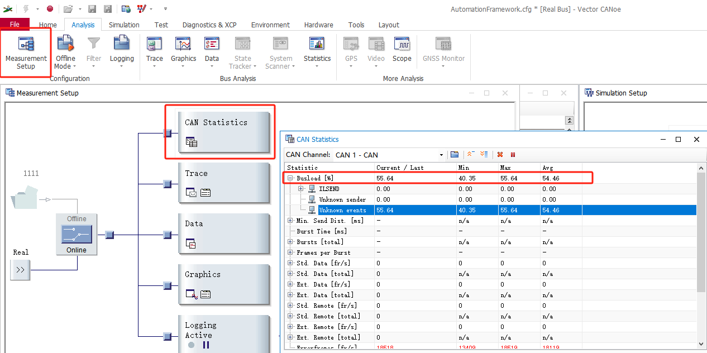The width and height of the screenshot is (707, 353).
Task: Toggle the connection node before Logging block
Action: tap(167, 336)
